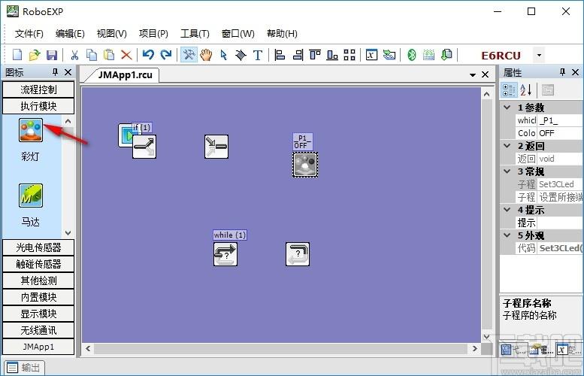Click the variable x icon in toolbar
The width and height of the screenshot is (584, 376).
371,55
